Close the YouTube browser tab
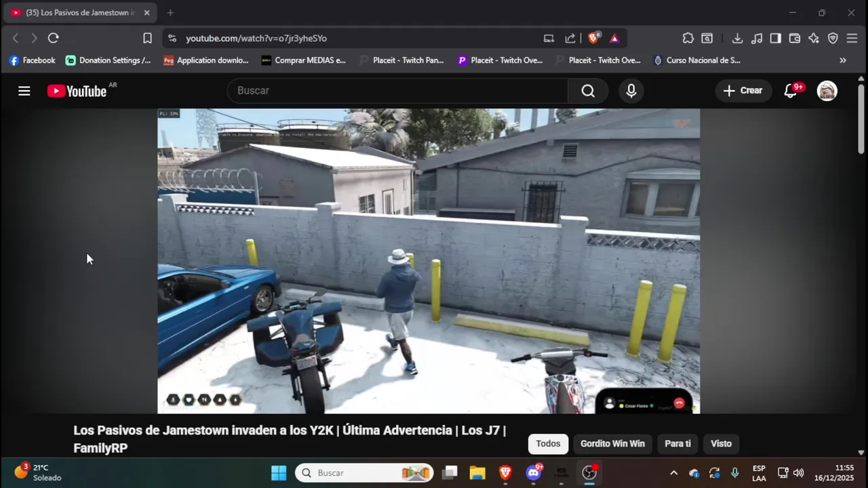The image size is (868, 488). [146, 13]
